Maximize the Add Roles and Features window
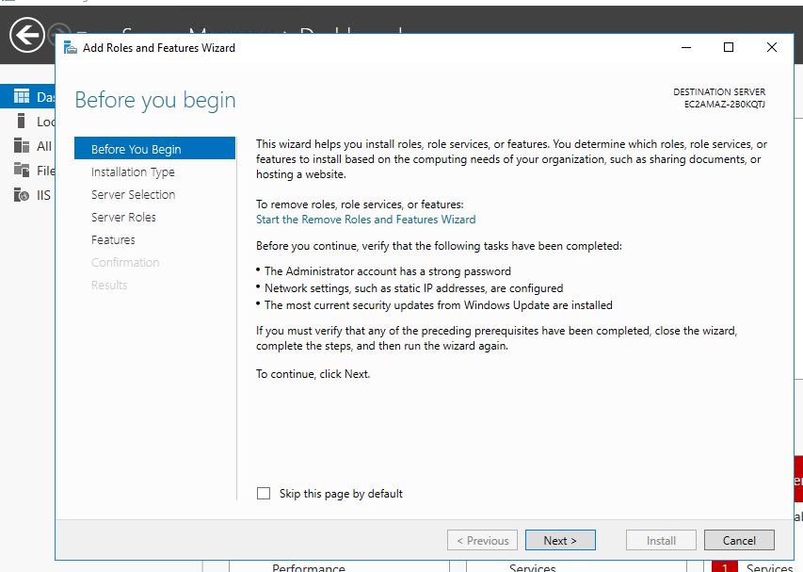Screen dimensions: 803x572 pos(728,48)
